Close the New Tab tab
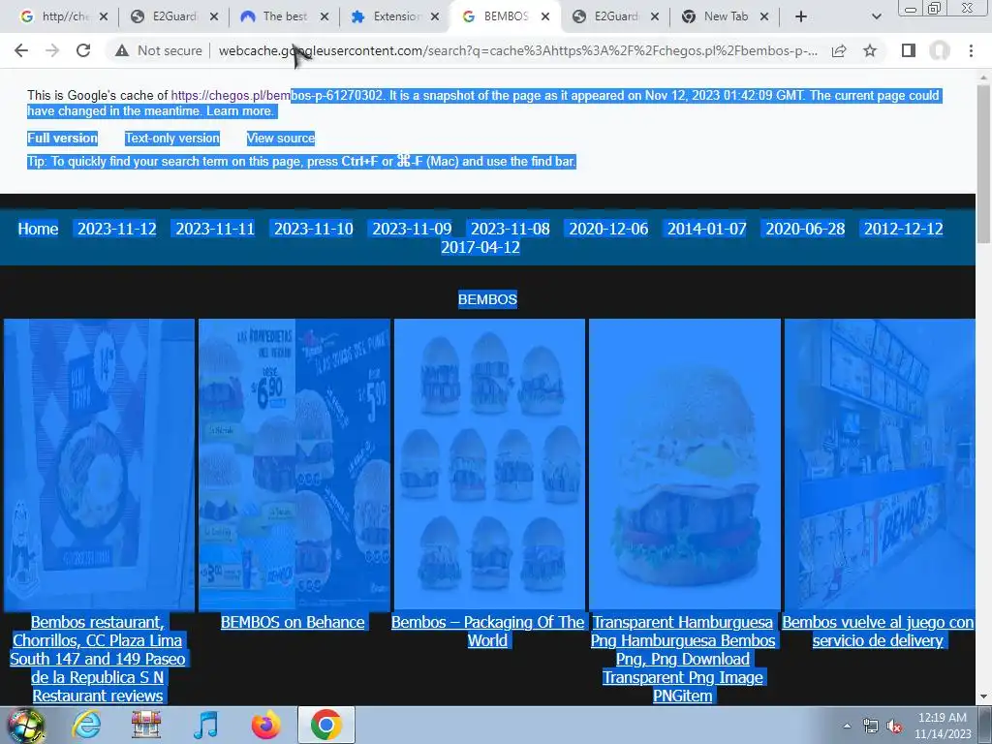 click(764, 17)
